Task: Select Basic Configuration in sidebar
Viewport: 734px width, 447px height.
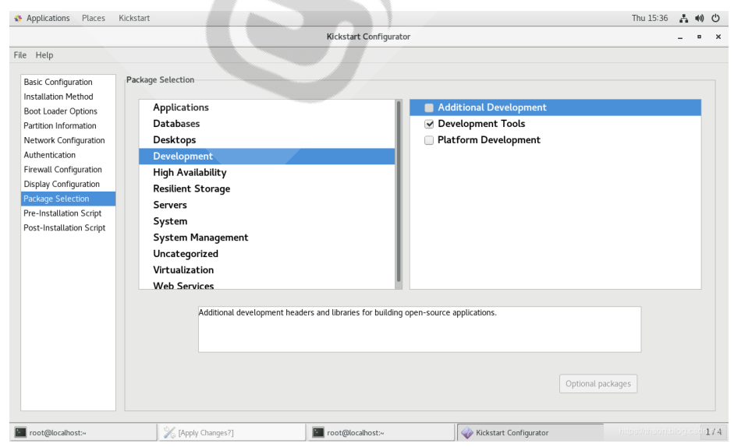Action: [x=68, y=82]
